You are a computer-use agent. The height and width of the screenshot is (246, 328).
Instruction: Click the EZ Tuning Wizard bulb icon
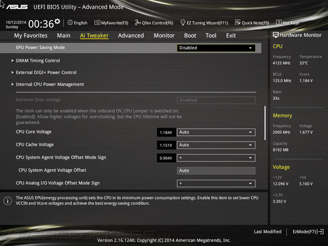[182, 23]
